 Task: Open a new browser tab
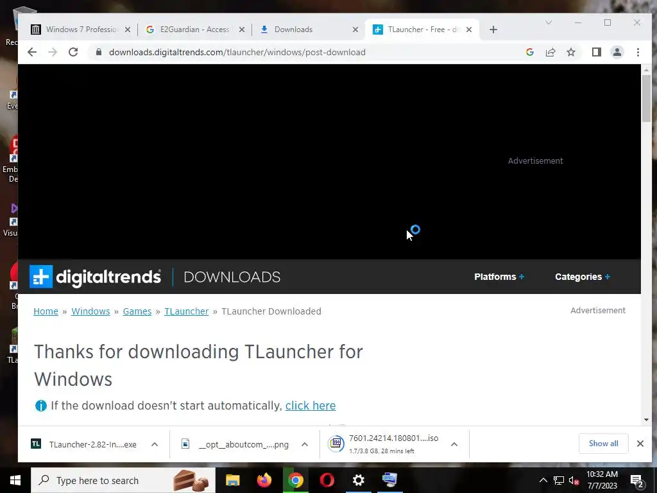493,30
